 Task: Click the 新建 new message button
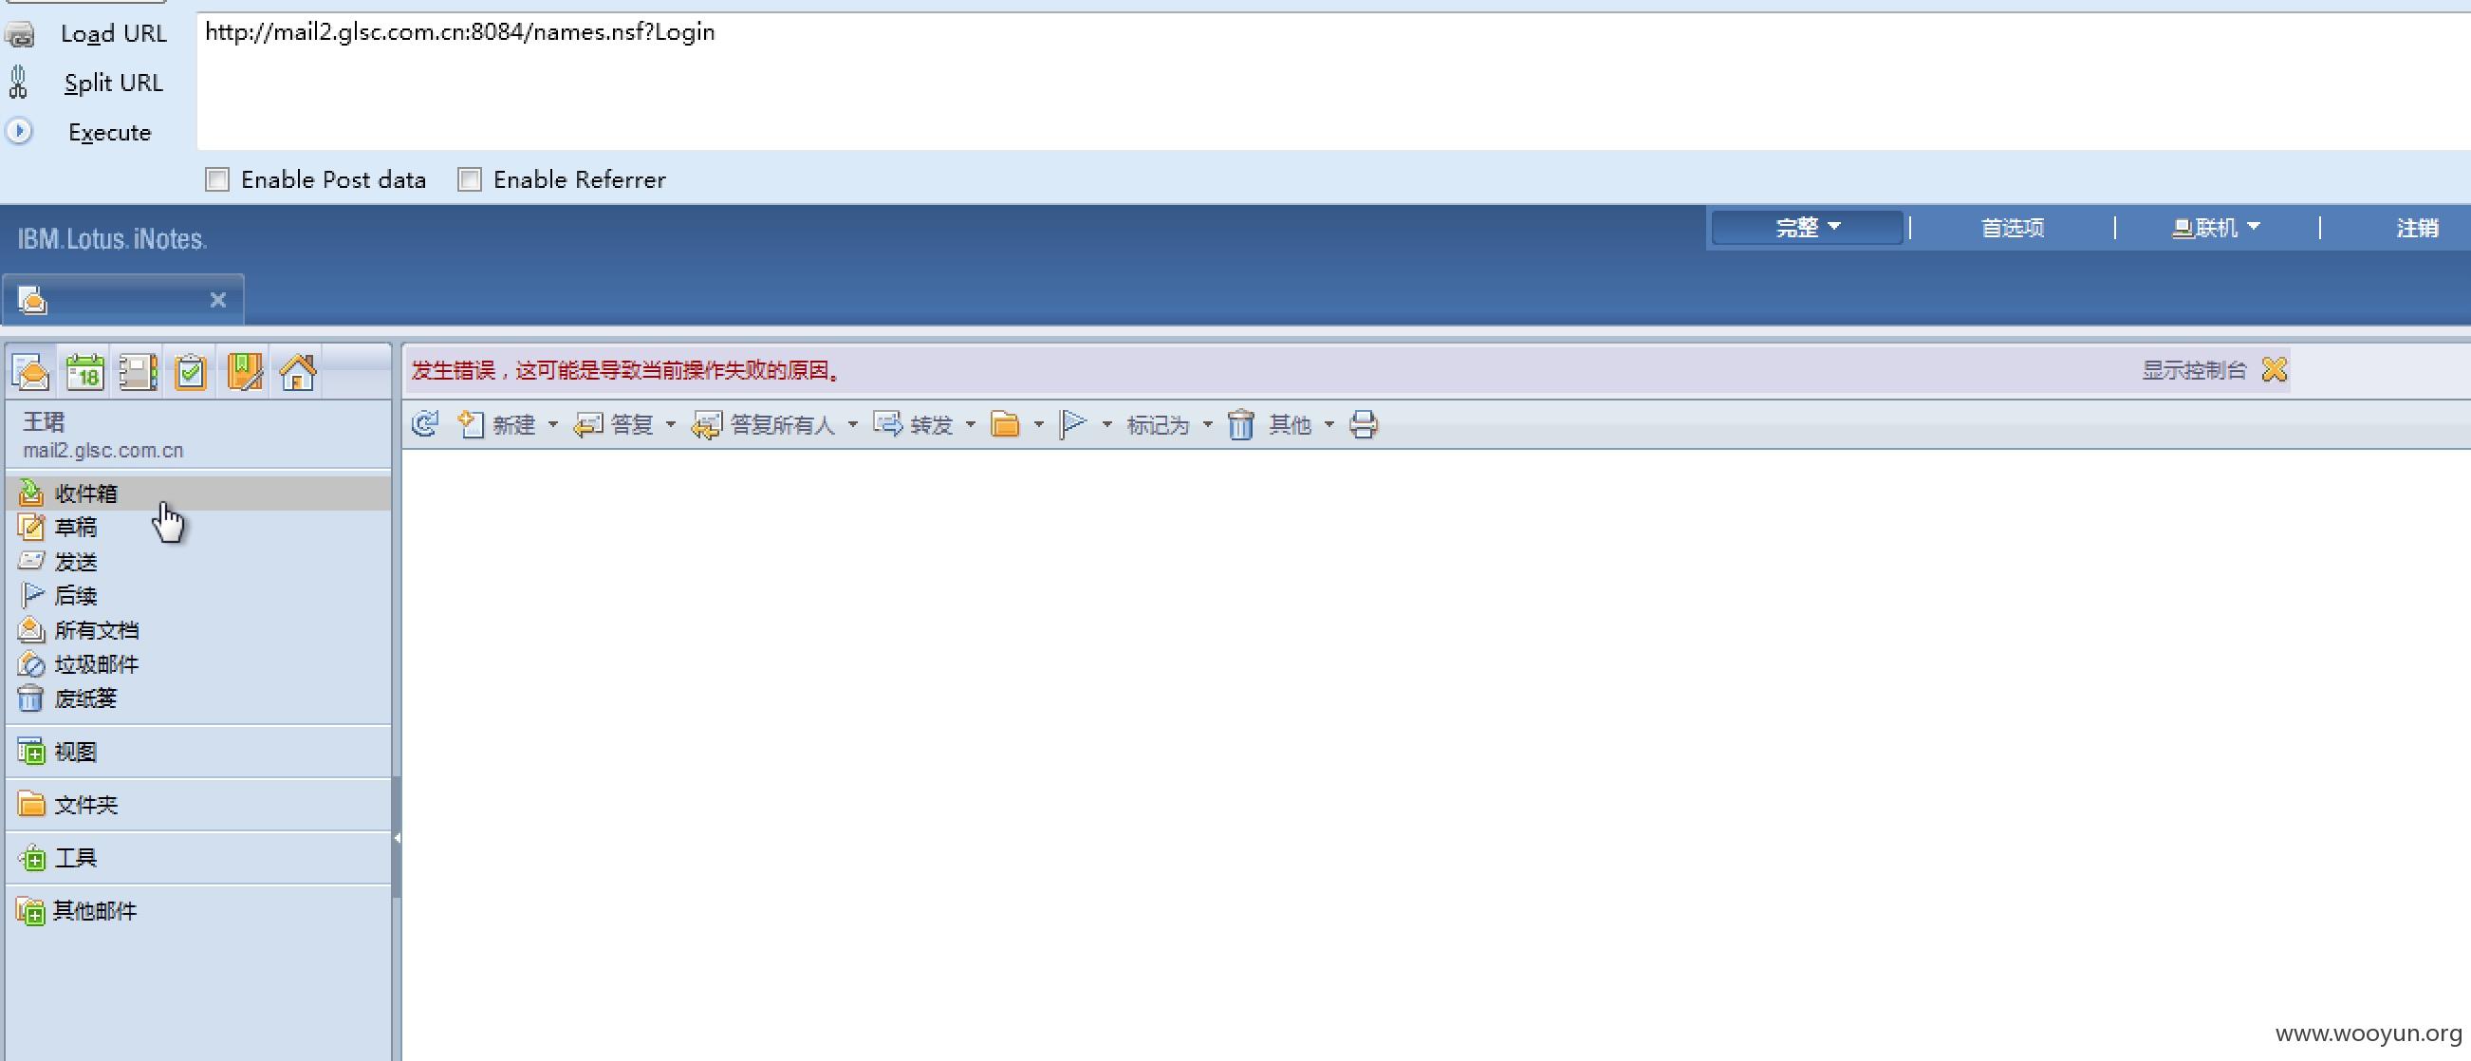tap(496, 424)
